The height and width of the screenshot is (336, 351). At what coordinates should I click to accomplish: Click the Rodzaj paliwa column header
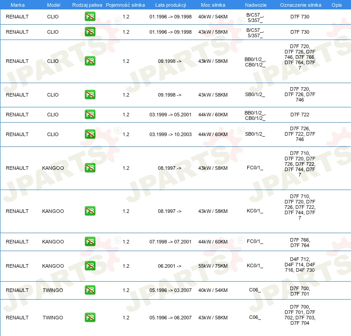[87, 5]
